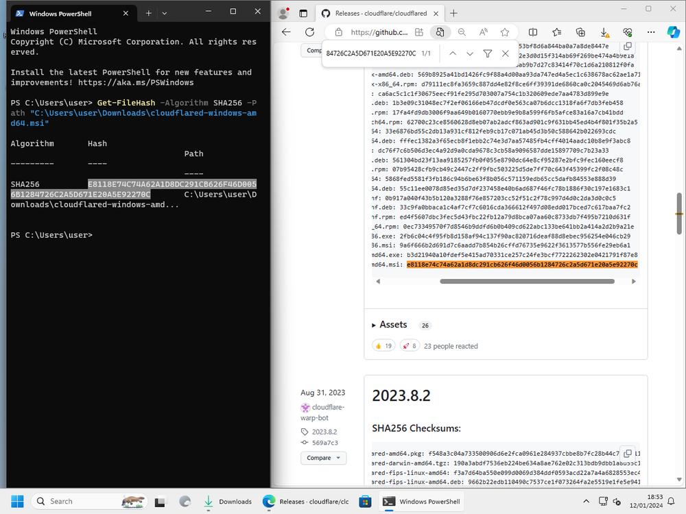Screen dimensions: 686x514
Task: Refresh the GitHub releases page
Action: click(x=310, y=32)
